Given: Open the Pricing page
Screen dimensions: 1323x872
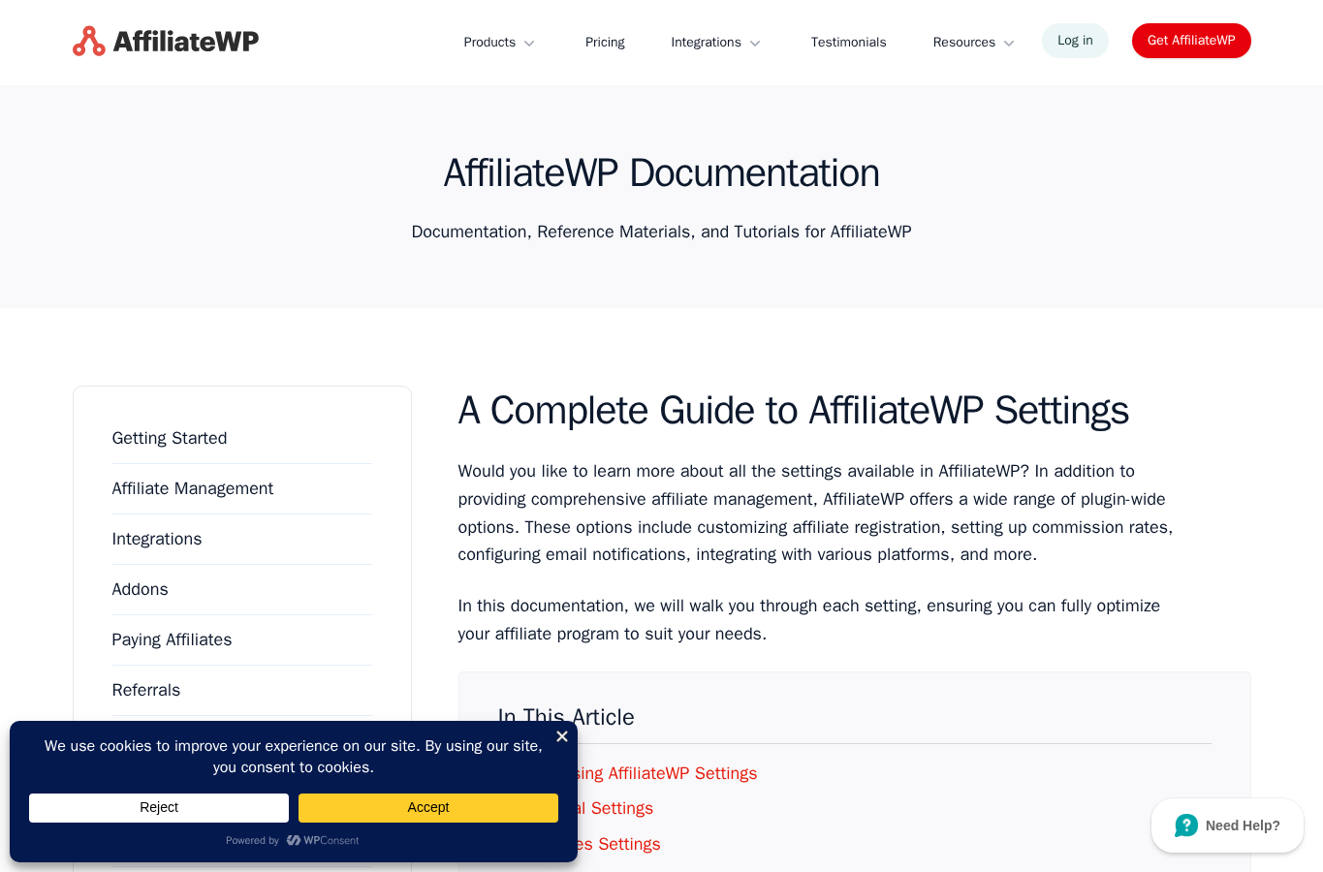Looking at the screenshot, I should coord(605,43).
